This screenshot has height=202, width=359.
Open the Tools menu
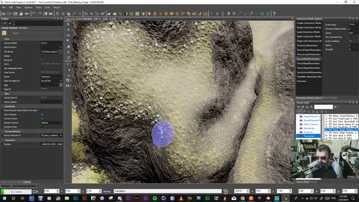tap(39, 7)
